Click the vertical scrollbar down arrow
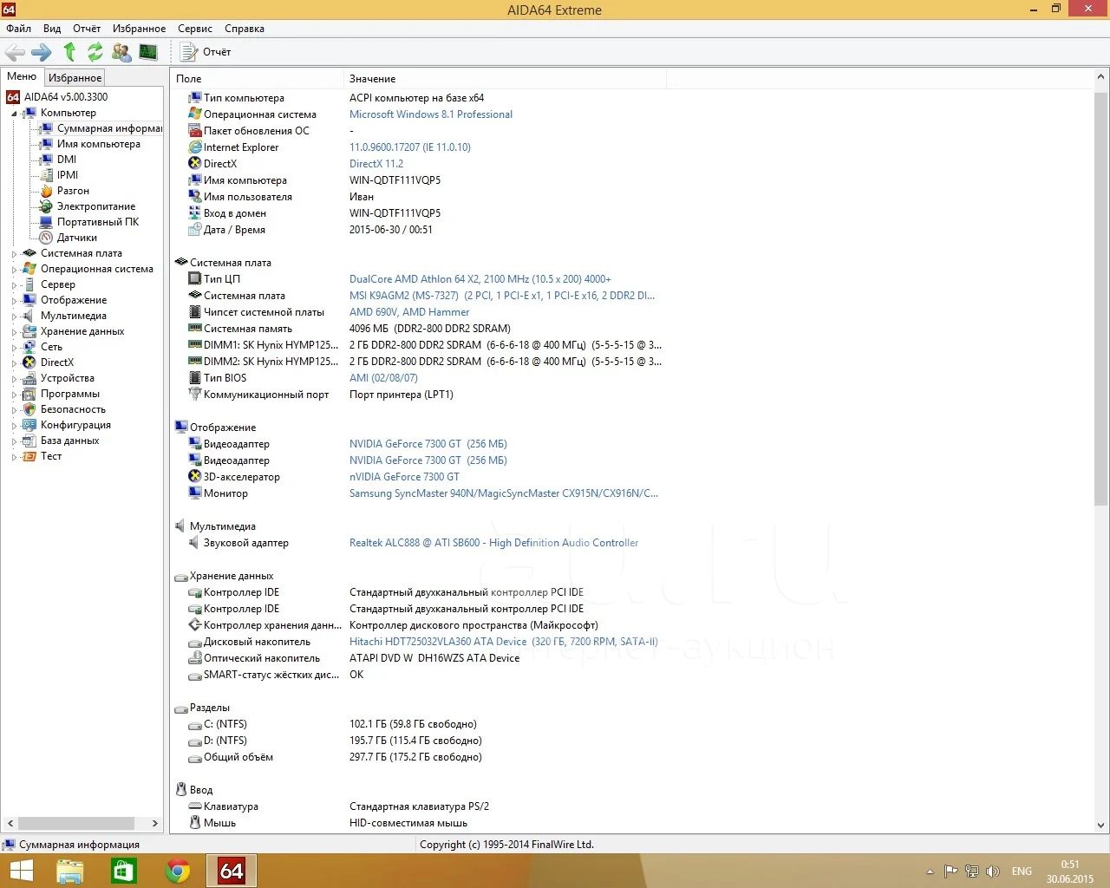 (x=1101, y=826)
